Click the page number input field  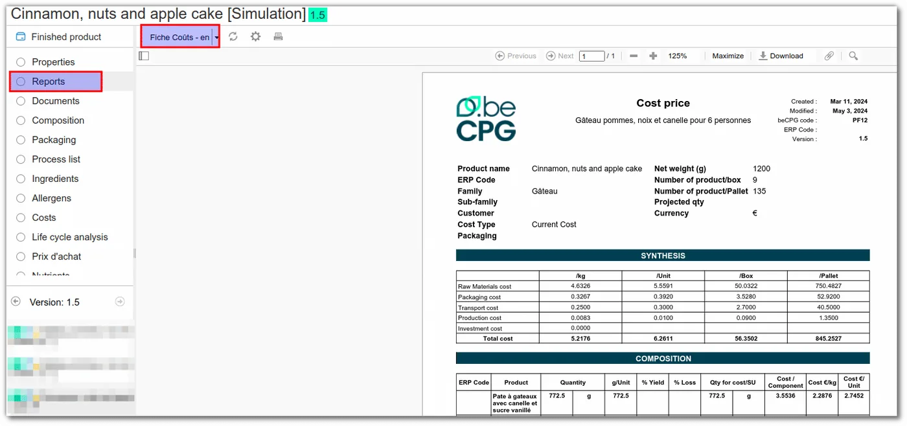pyautogui.click(x=591, y=56)
